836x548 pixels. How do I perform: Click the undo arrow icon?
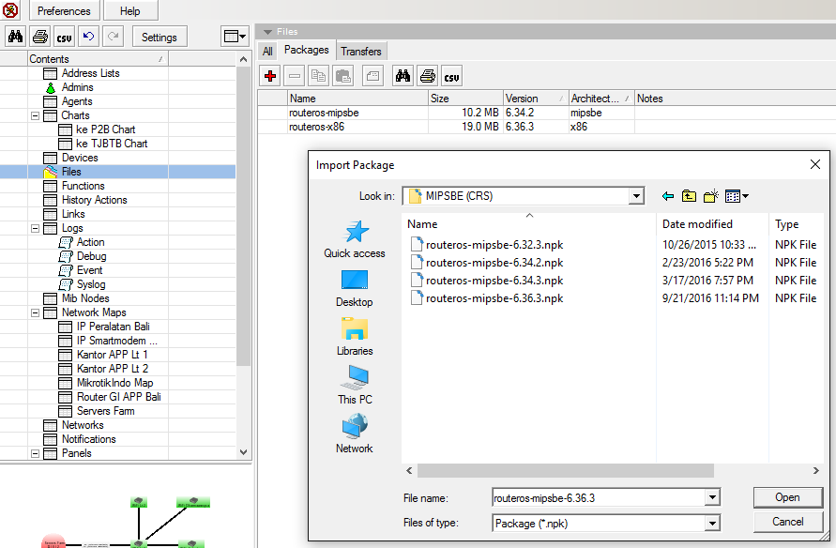point(88,37)
